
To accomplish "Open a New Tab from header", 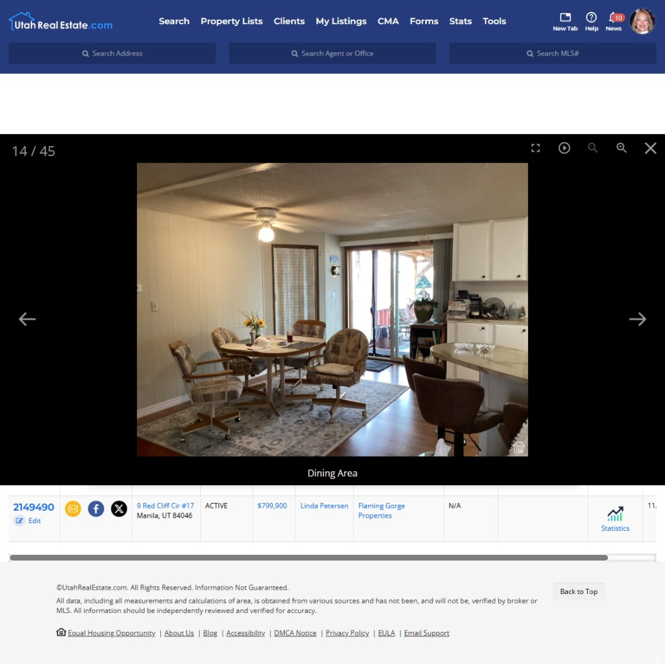I will click(565, 20).
